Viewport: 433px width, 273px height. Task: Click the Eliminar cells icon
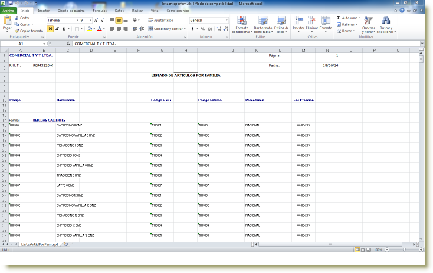click(x=311, y=21)
